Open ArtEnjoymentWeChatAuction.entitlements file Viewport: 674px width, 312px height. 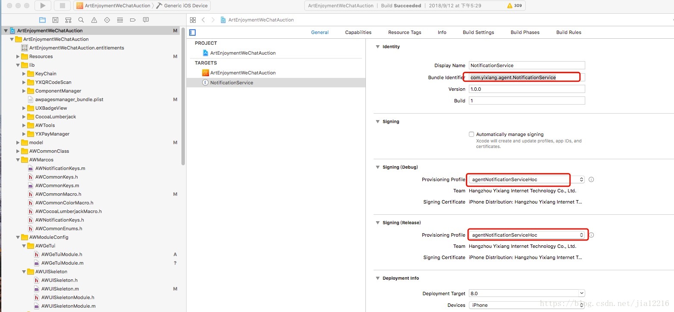tap(76, 48)
